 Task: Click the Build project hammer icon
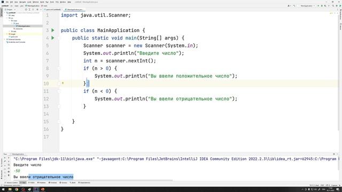(x=294, y=6)
